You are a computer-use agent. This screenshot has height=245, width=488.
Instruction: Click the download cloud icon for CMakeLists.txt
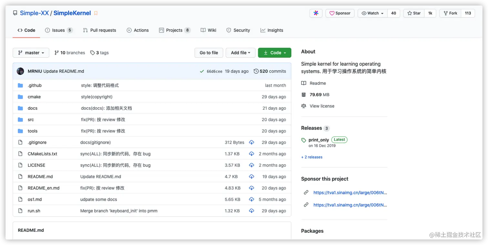(x=251, y=154)
